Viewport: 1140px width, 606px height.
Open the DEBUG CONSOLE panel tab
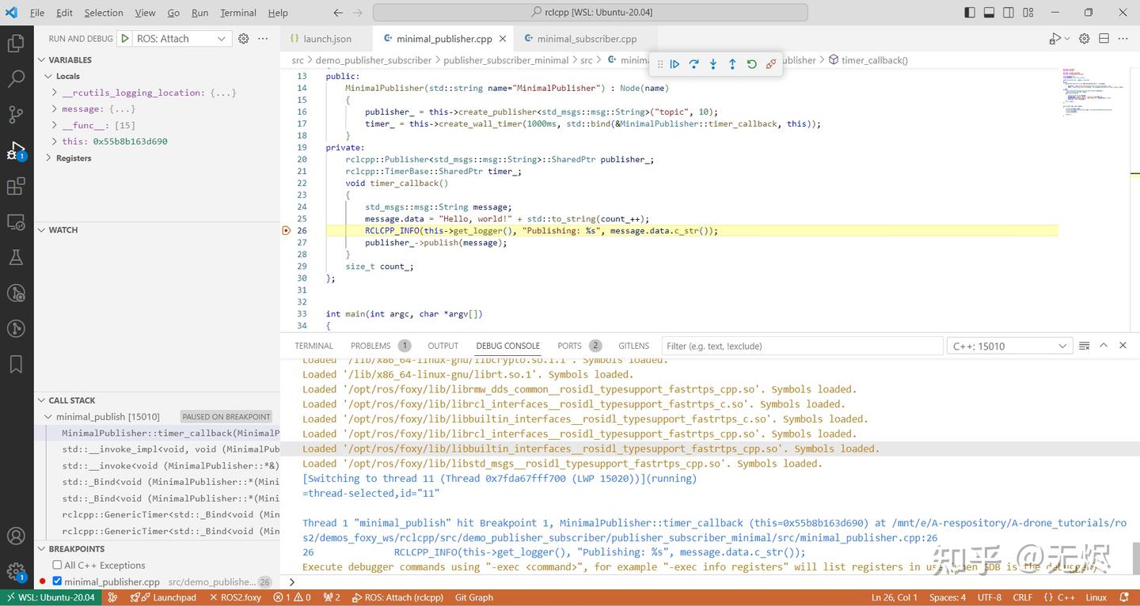(x=507, y=346)
